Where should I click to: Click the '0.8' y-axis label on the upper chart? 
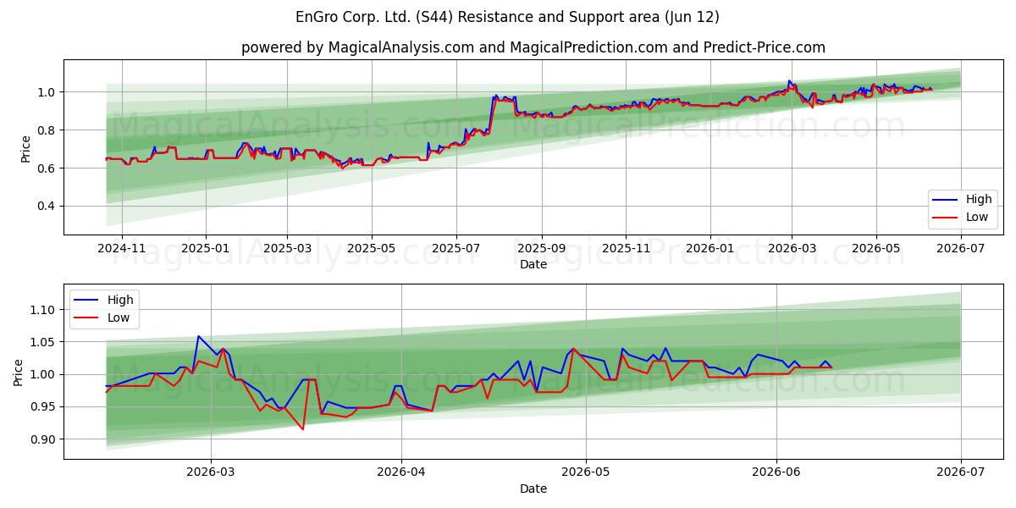point(48,130)
